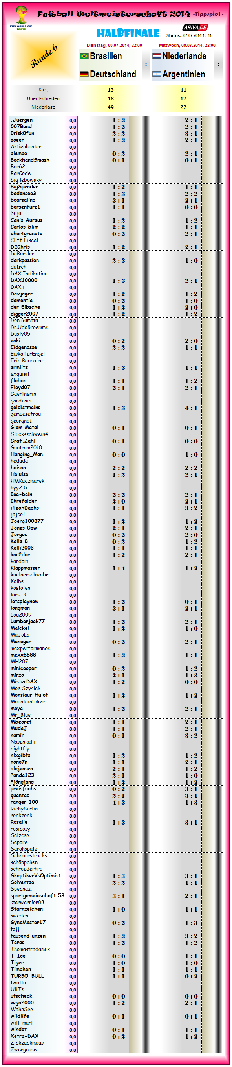Select the Sieg count 41
The height and width of the screenshot is (1067, 232).
point(183,90)
